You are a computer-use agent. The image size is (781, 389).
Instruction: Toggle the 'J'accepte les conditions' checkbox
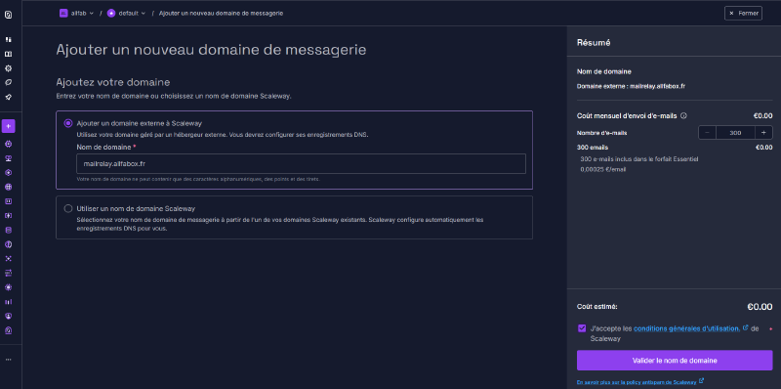tap(582, 328)
